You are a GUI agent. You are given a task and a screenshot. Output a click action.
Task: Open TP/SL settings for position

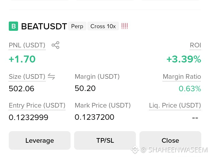pyautogui.click(x=105, y=140)
